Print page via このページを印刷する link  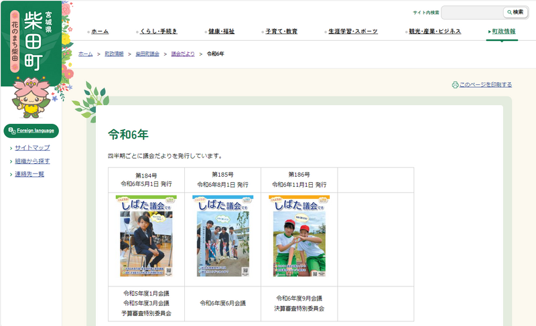coord(485,85)
